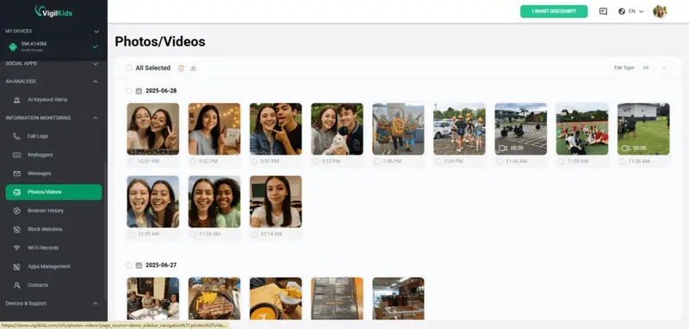Check the 3:32 PM photo
689x329 pixels.
(x=254, y=161)
